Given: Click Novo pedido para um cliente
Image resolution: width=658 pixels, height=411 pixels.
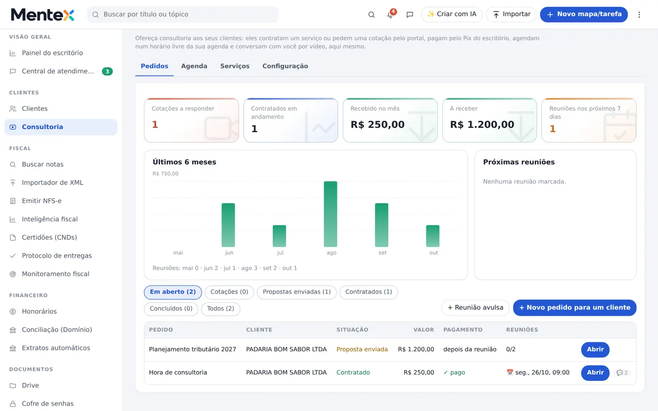Looking at the screenshot, I should pos(575,308).
